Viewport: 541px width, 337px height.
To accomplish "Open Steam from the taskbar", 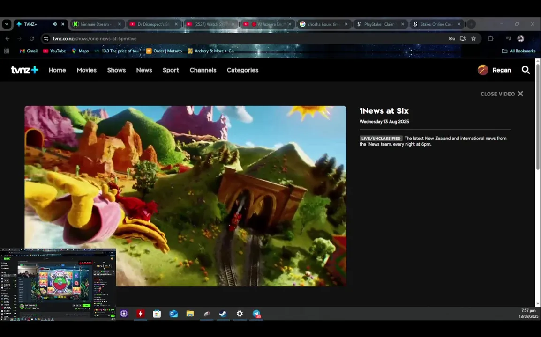I will point(223,314).
